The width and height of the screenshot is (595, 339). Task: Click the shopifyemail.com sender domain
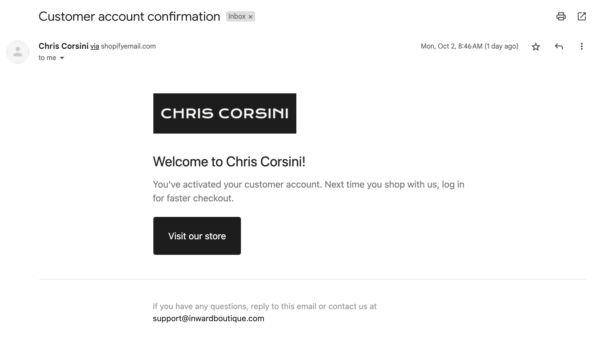pyautogui.click(x=128, y=47)
